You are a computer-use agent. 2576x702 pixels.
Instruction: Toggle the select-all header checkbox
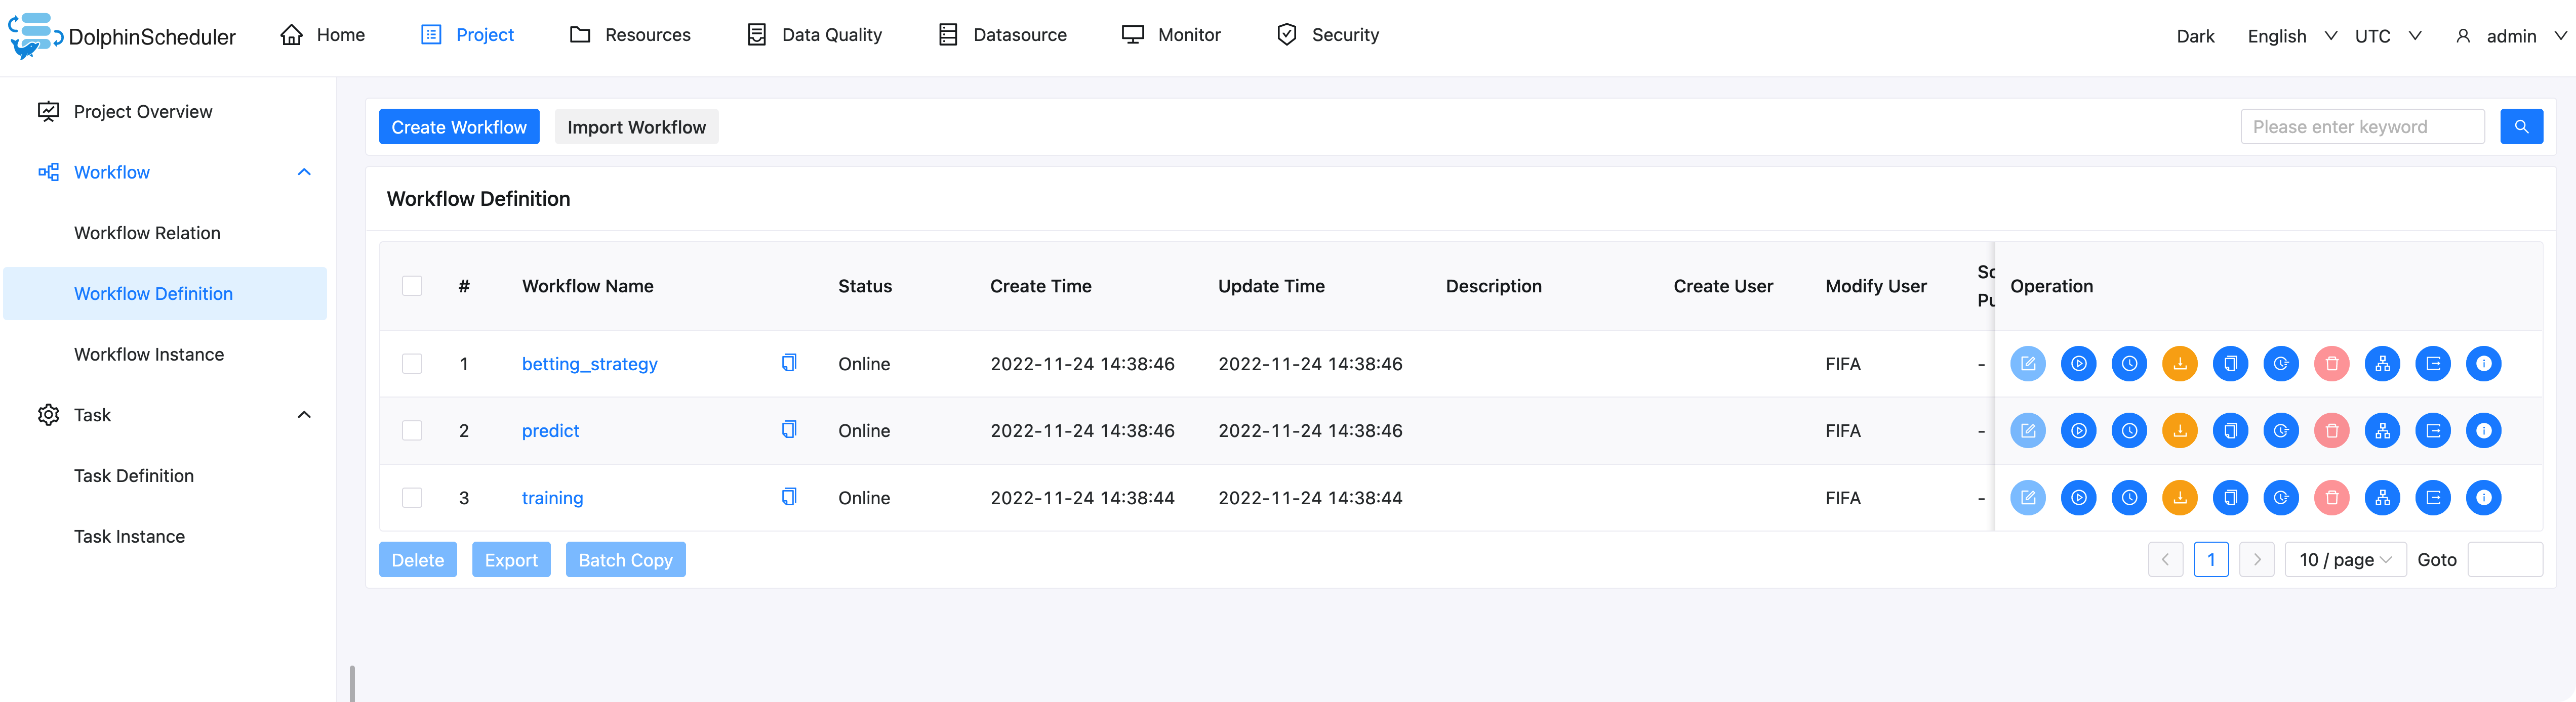412,286
